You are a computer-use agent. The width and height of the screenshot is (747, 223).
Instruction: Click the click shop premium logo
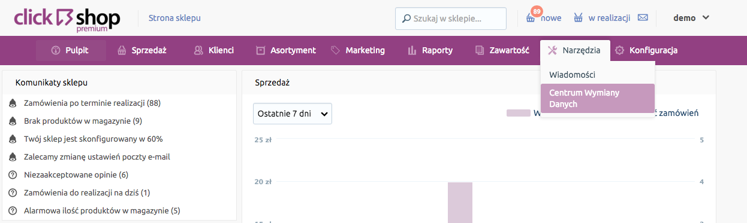(x=67, y=19)
